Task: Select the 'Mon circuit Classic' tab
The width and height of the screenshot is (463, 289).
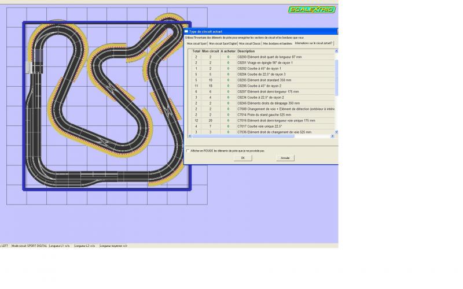Action: point(250,43)
